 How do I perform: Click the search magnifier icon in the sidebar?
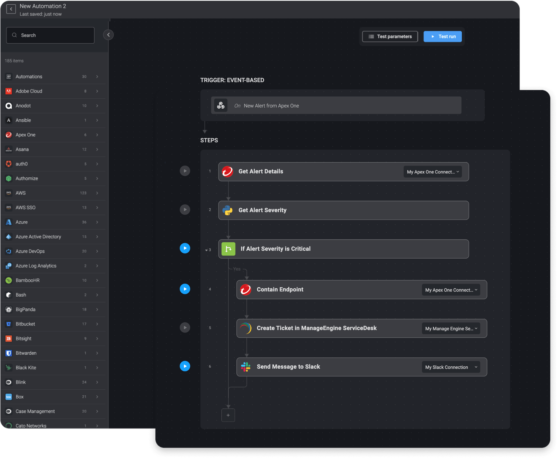tap(15, 35)
